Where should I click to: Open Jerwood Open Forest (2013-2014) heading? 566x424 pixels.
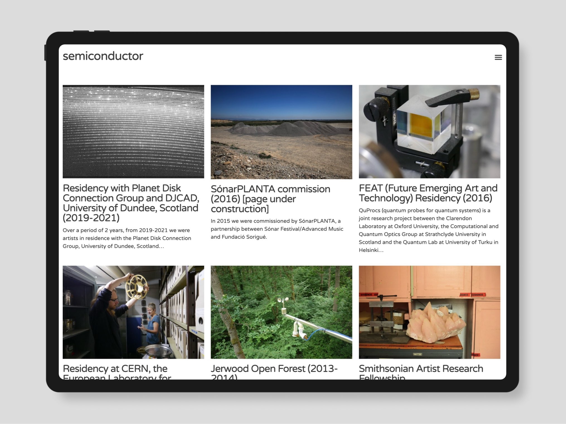click(x=274, y=369)
